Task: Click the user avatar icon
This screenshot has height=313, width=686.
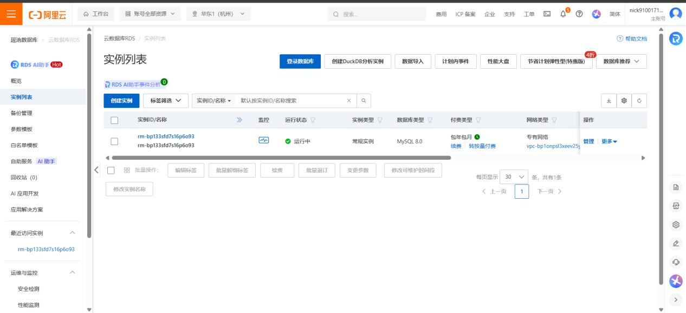Action: [x=676, y=14]
